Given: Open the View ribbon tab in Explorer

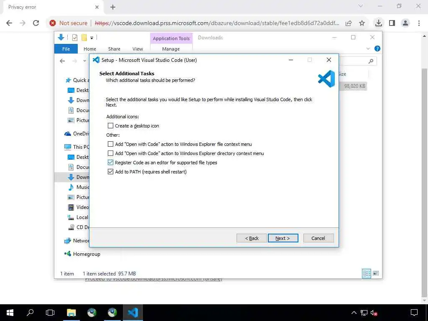Looking at the screenshot, I should point(138,49).
